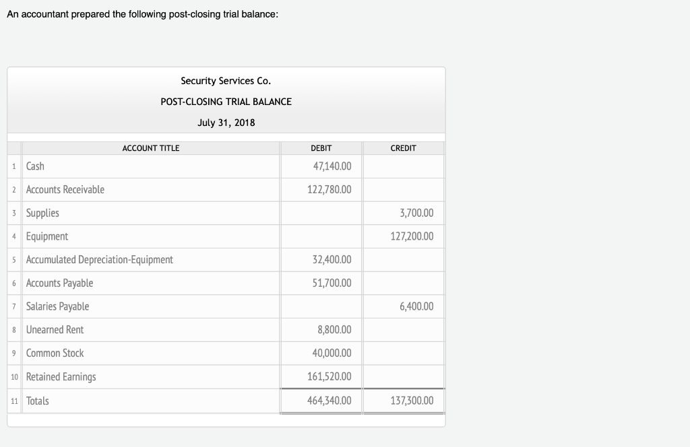Image resolution: width=690 pixels, height=447 pixels.
Task: Select the Security Services Co. heading
Action: point(226,81)
